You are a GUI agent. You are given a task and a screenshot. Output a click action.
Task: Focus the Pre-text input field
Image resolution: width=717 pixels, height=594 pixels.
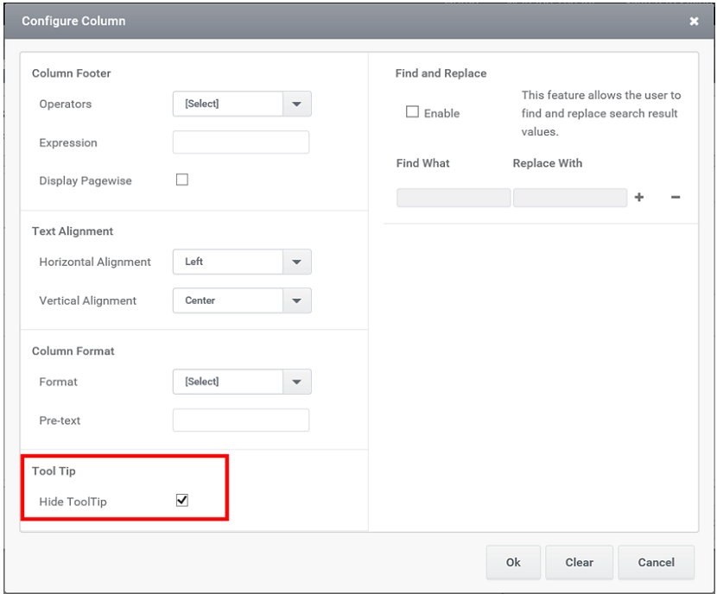point(241,420)
